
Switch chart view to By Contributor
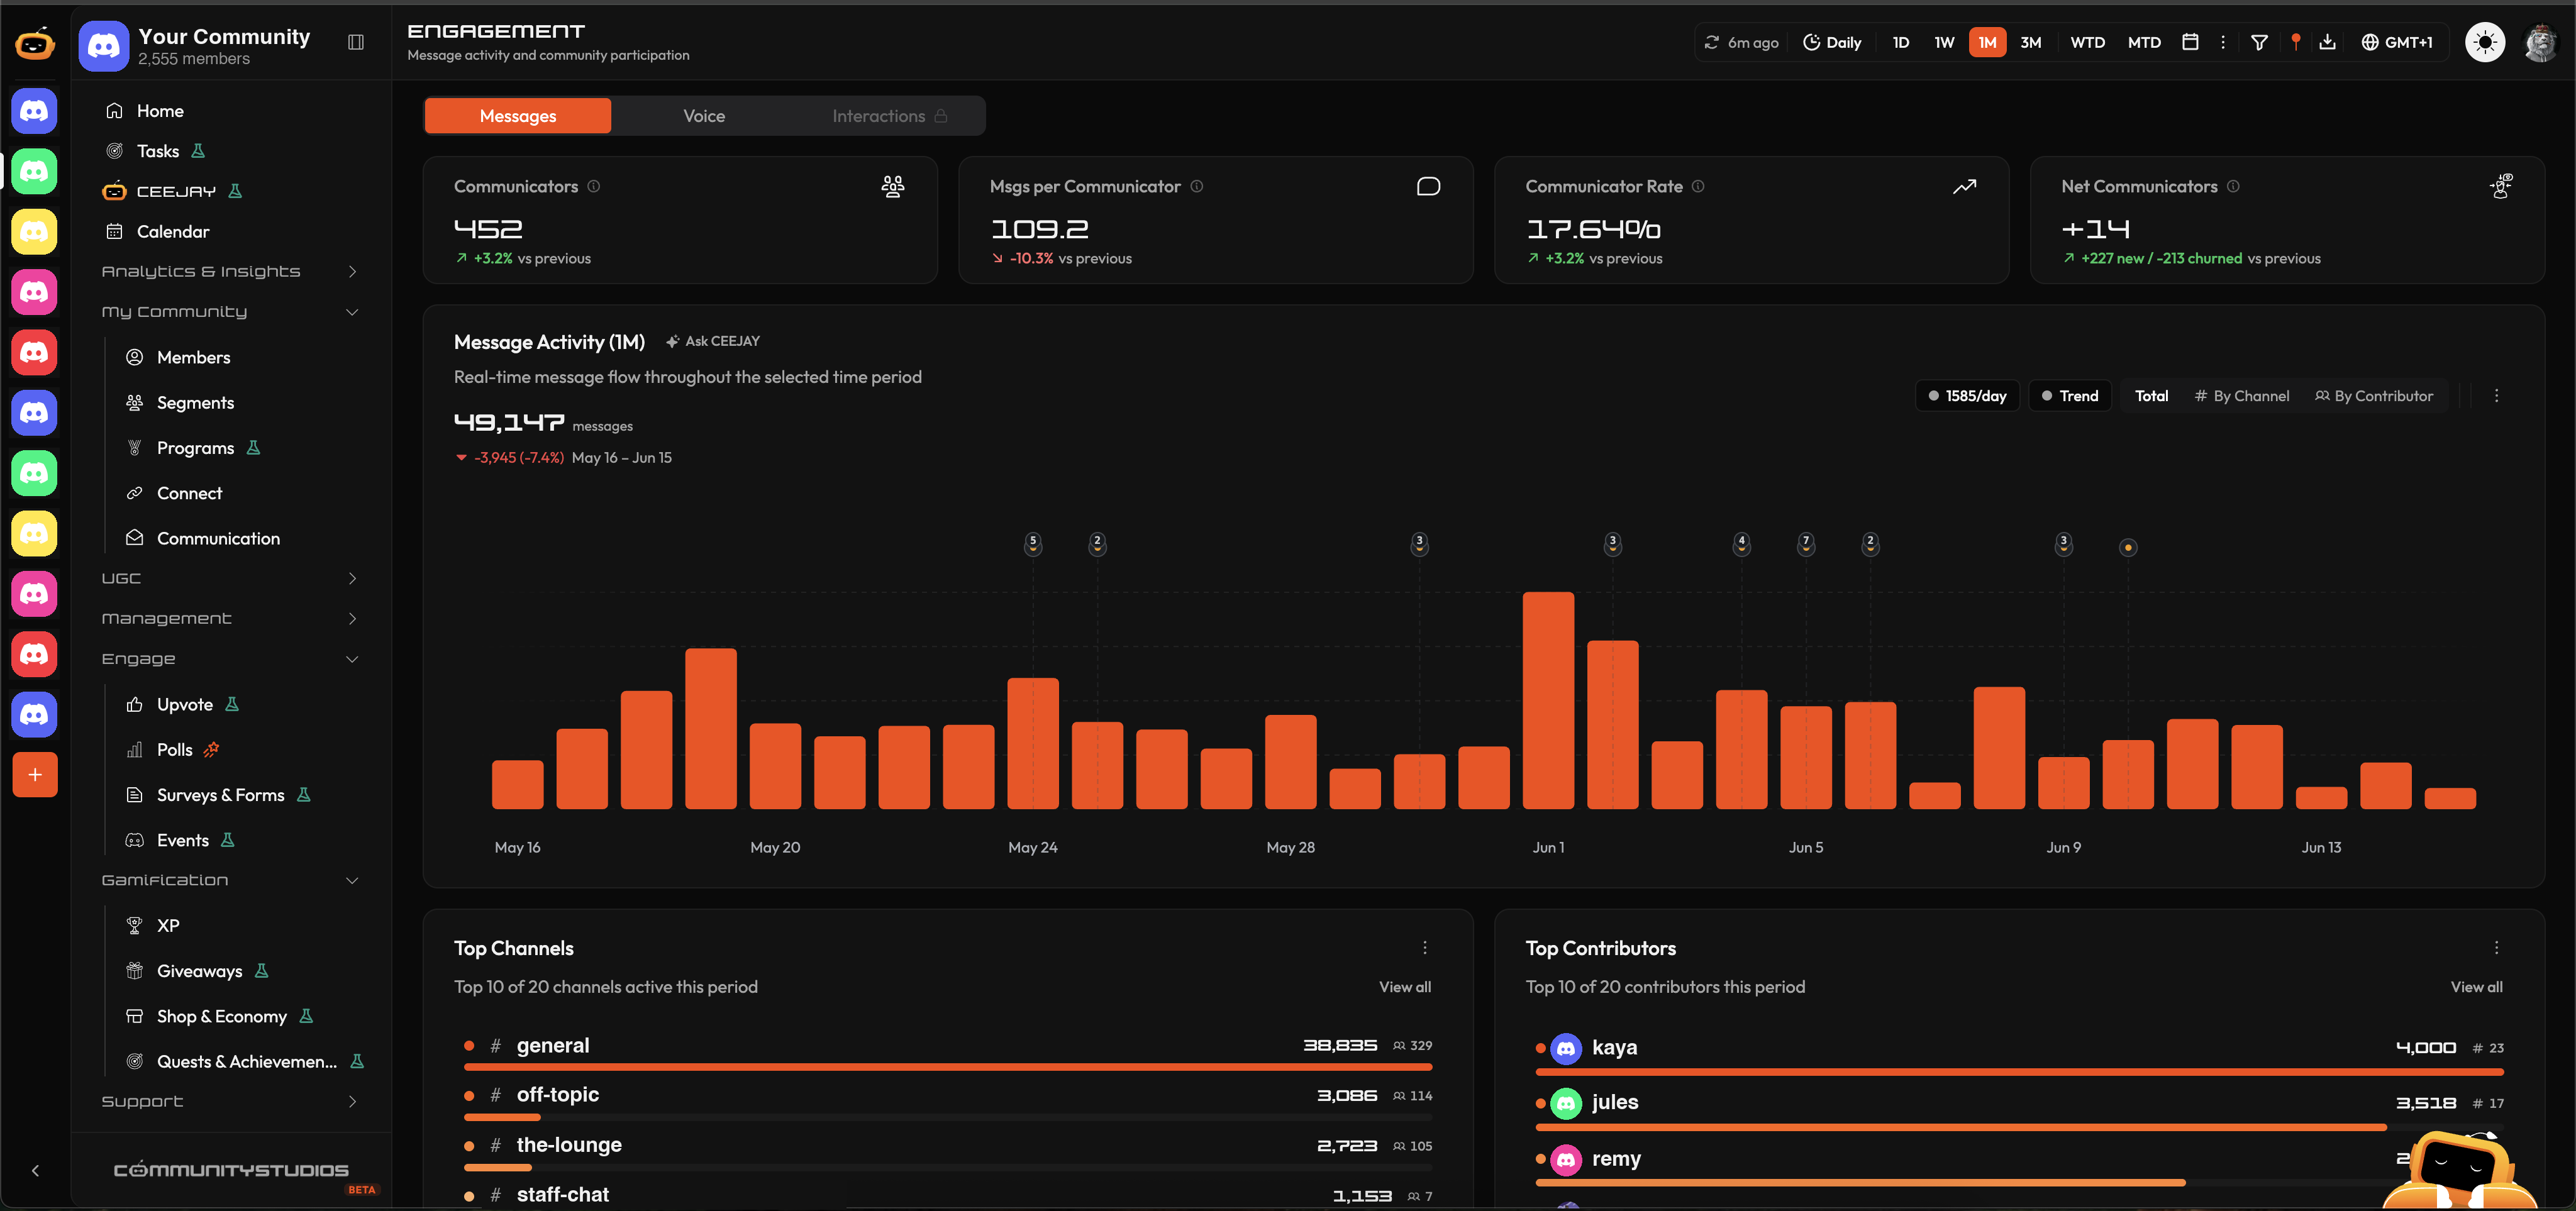[x=2373, y=396]
